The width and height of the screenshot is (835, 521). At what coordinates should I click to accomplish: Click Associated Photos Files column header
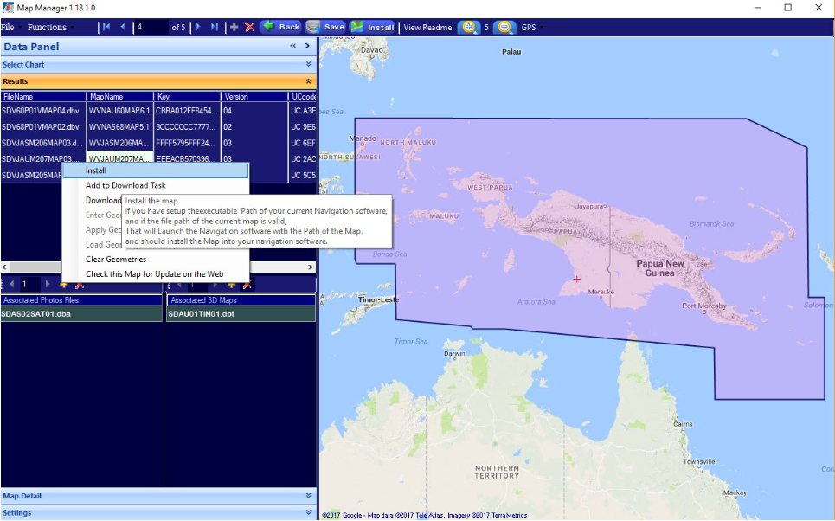coord(81,300)
